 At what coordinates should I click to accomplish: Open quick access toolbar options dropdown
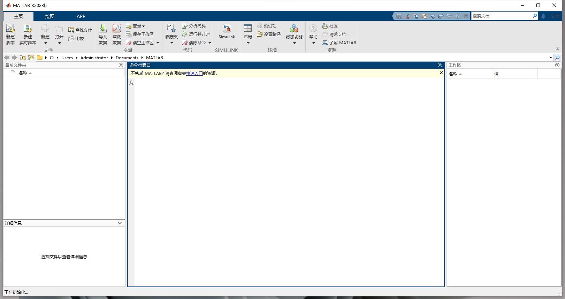466,16
